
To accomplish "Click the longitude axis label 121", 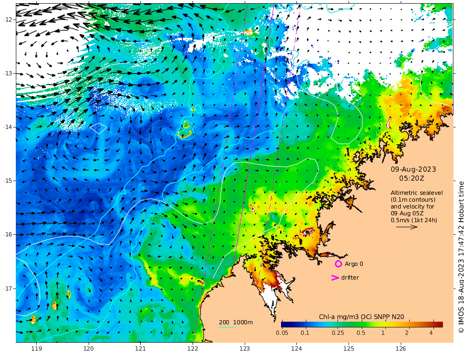I will coord(141,349).
